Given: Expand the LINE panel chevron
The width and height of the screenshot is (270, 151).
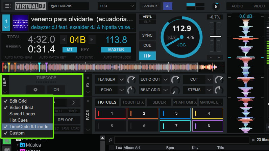Looking at the screenshot, I should pos(5,92).
